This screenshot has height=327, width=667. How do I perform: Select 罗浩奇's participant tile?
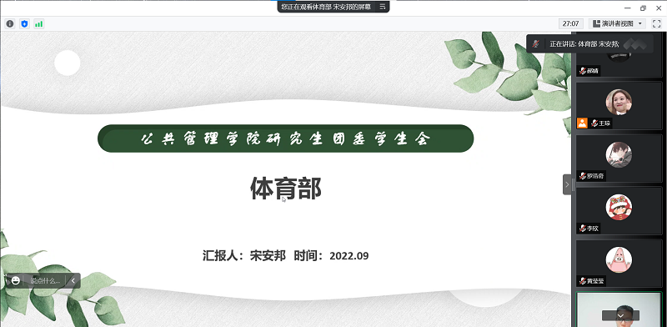pos(619,158)
